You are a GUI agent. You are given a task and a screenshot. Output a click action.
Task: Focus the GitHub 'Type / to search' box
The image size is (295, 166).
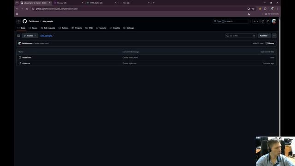(231, 21)
